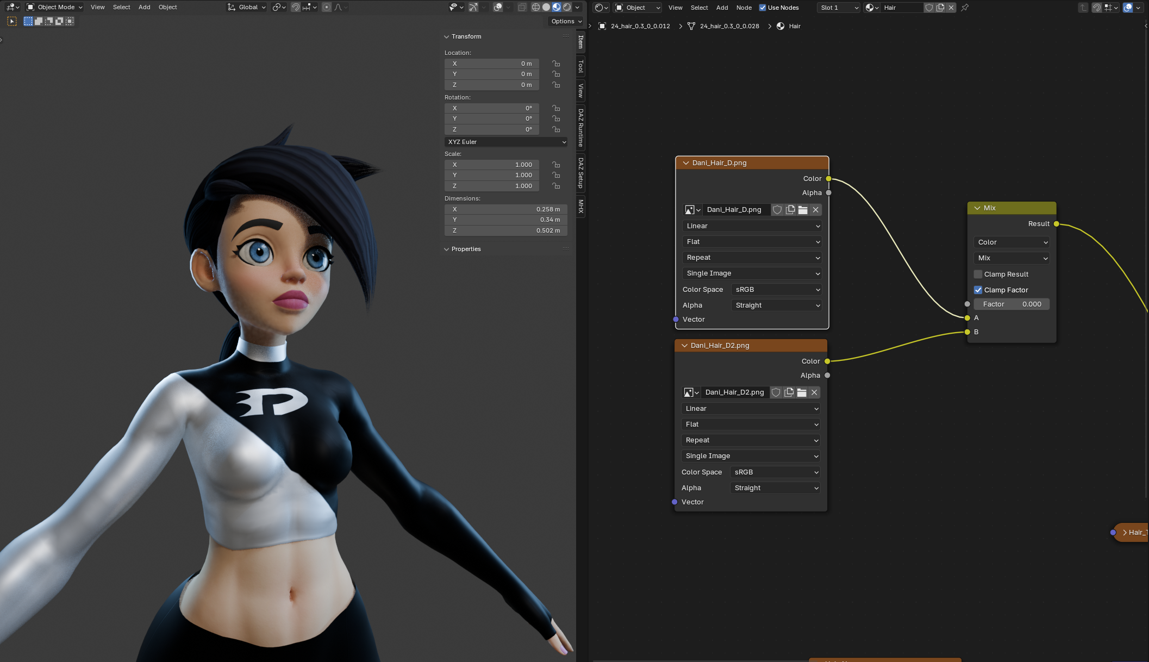Toggle proportional editing in the 3D viewport
1149x662 pixels.
[x=326, y=7]
